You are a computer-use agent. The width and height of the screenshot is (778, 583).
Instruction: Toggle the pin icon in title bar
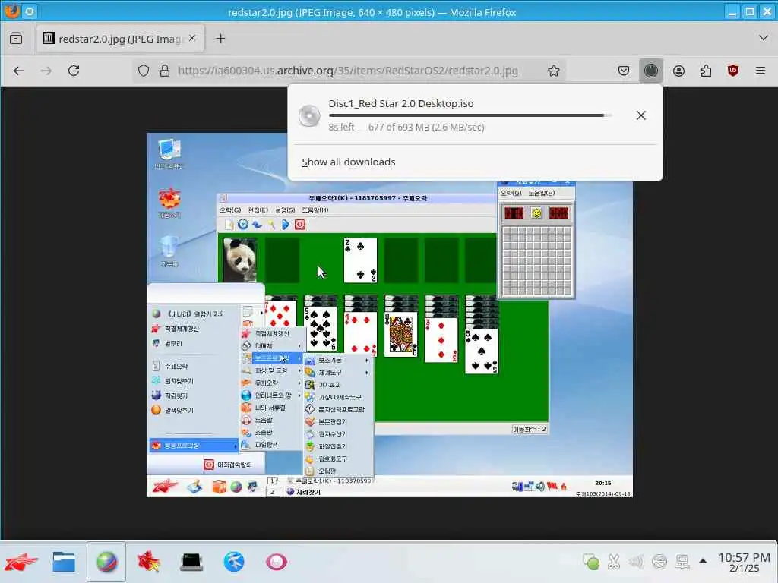click(x=30, y=11)
